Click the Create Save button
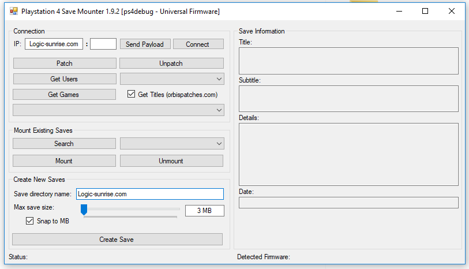The width and height of the screenshot is (469, 269). pyautogui.click(x=117, y=240)
